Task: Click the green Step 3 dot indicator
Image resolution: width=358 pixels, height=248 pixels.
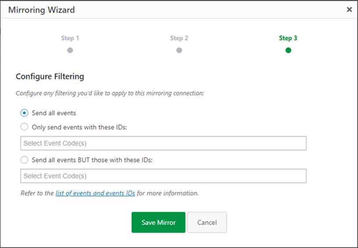Action: click(288, 50)
